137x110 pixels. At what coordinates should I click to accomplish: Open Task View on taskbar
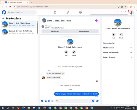[13, 108]
